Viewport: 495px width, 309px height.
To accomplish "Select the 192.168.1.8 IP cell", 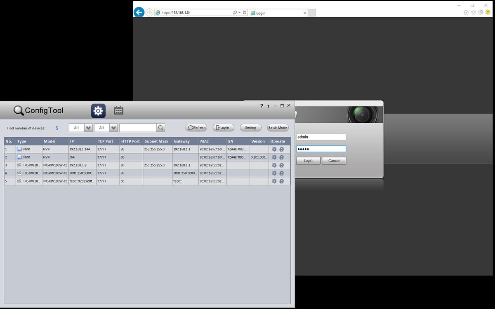I will point(82,165).
